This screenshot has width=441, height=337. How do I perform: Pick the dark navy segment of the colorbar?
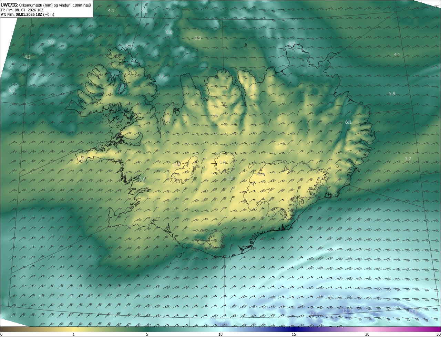(294, 329)
